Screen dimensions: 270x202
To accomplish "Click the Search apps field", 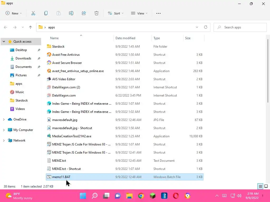I will point(240,27).
